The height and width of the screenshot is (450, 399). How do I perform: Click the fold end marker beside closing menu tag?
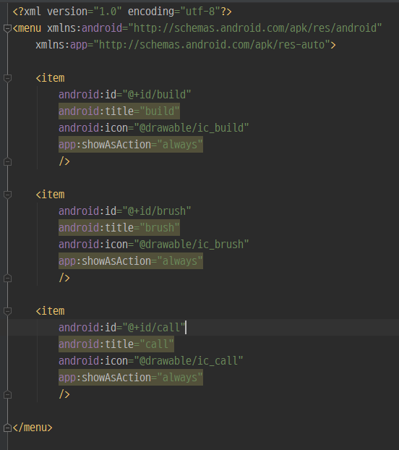pos(7,428)
